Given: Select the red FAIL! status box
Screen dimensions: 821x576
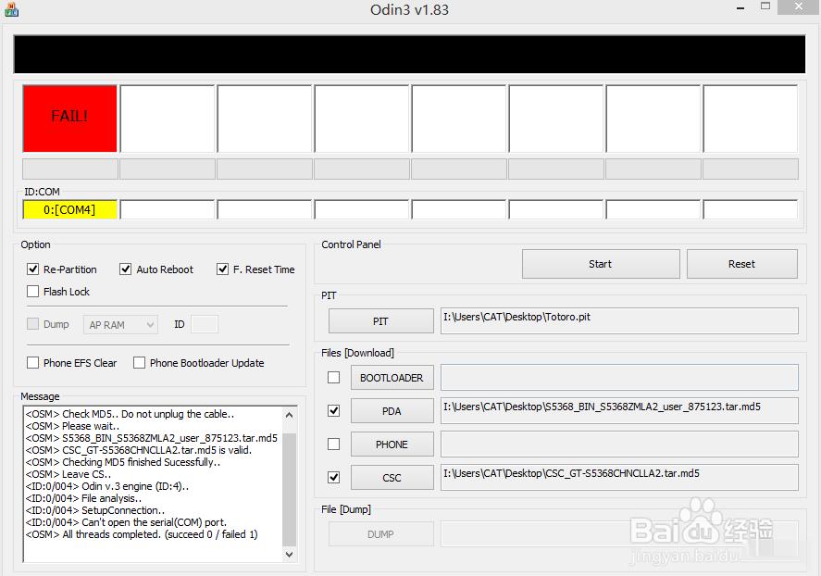Looking at the screenshot, I should tap(69, 119).
